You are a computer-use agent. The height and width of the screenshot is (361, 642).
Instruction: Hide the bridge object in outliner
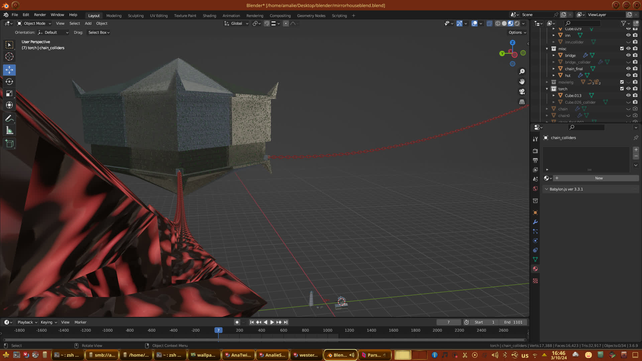pyautogui.click(x=628, y=55)
